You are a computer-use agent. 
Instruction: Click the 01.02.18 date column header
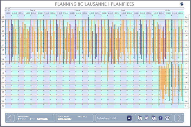point(8,13)
